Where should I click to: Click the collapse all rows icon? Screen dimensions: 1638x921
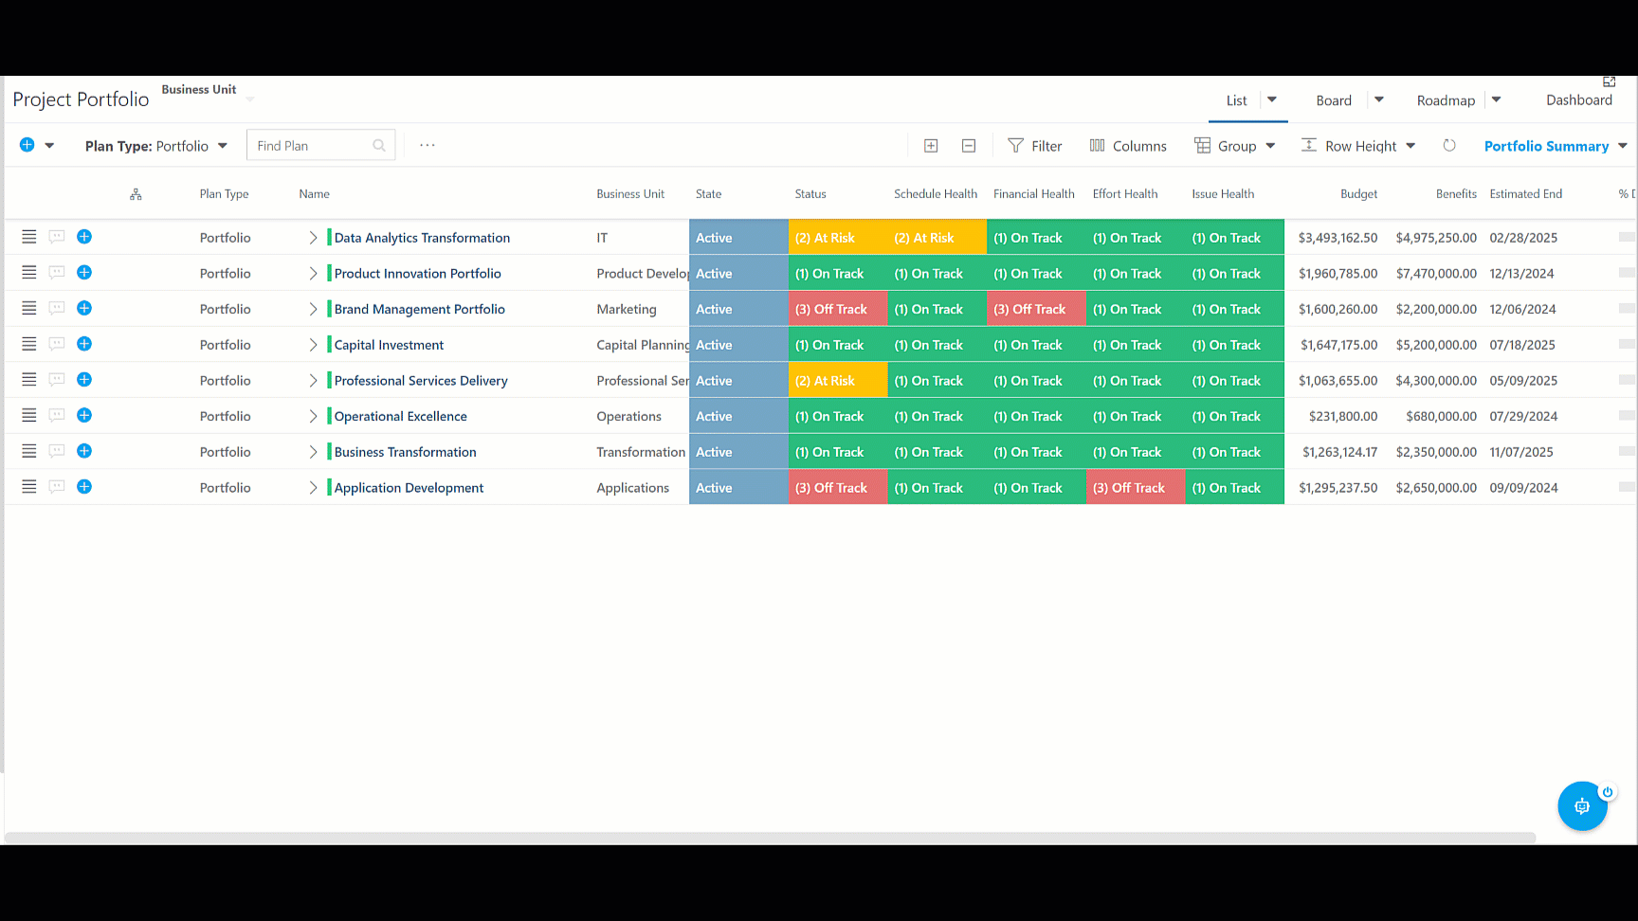coord(969,146)
